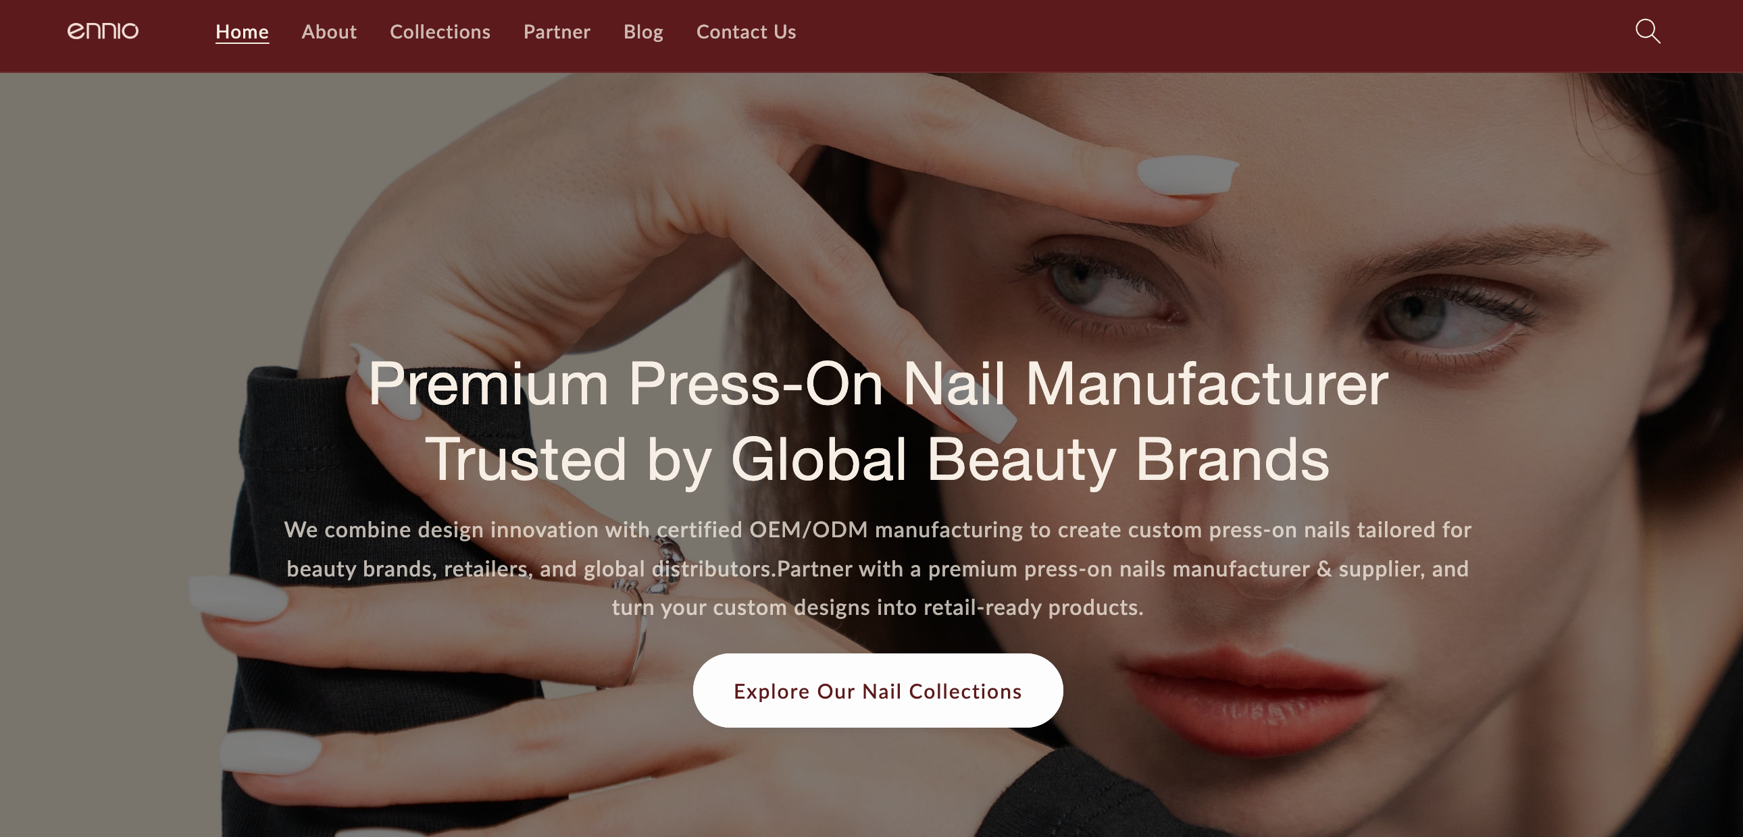This screenshot has height=837, width=1743.
Task: Click the OEM/ODM manufacturing description paragraph
Action: coord(878,568)
